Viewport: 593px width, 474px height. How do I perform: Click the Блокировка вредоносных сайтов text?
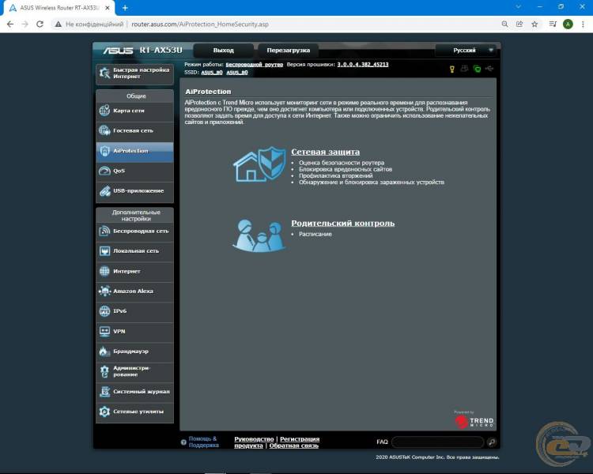coord(346,169)
